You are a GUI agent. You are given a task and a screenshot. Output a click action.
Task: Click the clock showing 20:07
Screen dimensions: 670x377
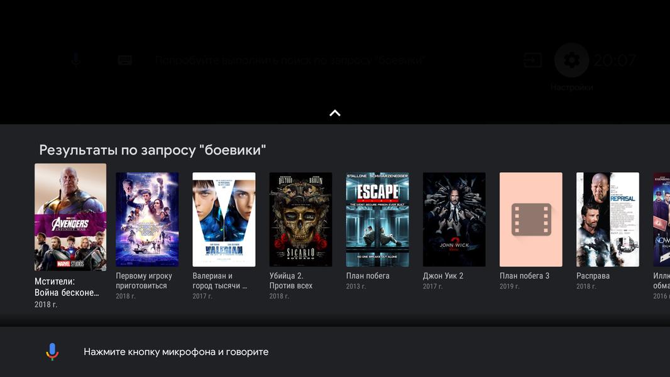[x=615, y=60]
